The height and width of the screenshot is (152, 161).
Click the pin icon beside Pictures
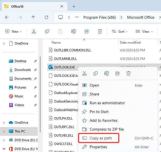coord(35,87)
